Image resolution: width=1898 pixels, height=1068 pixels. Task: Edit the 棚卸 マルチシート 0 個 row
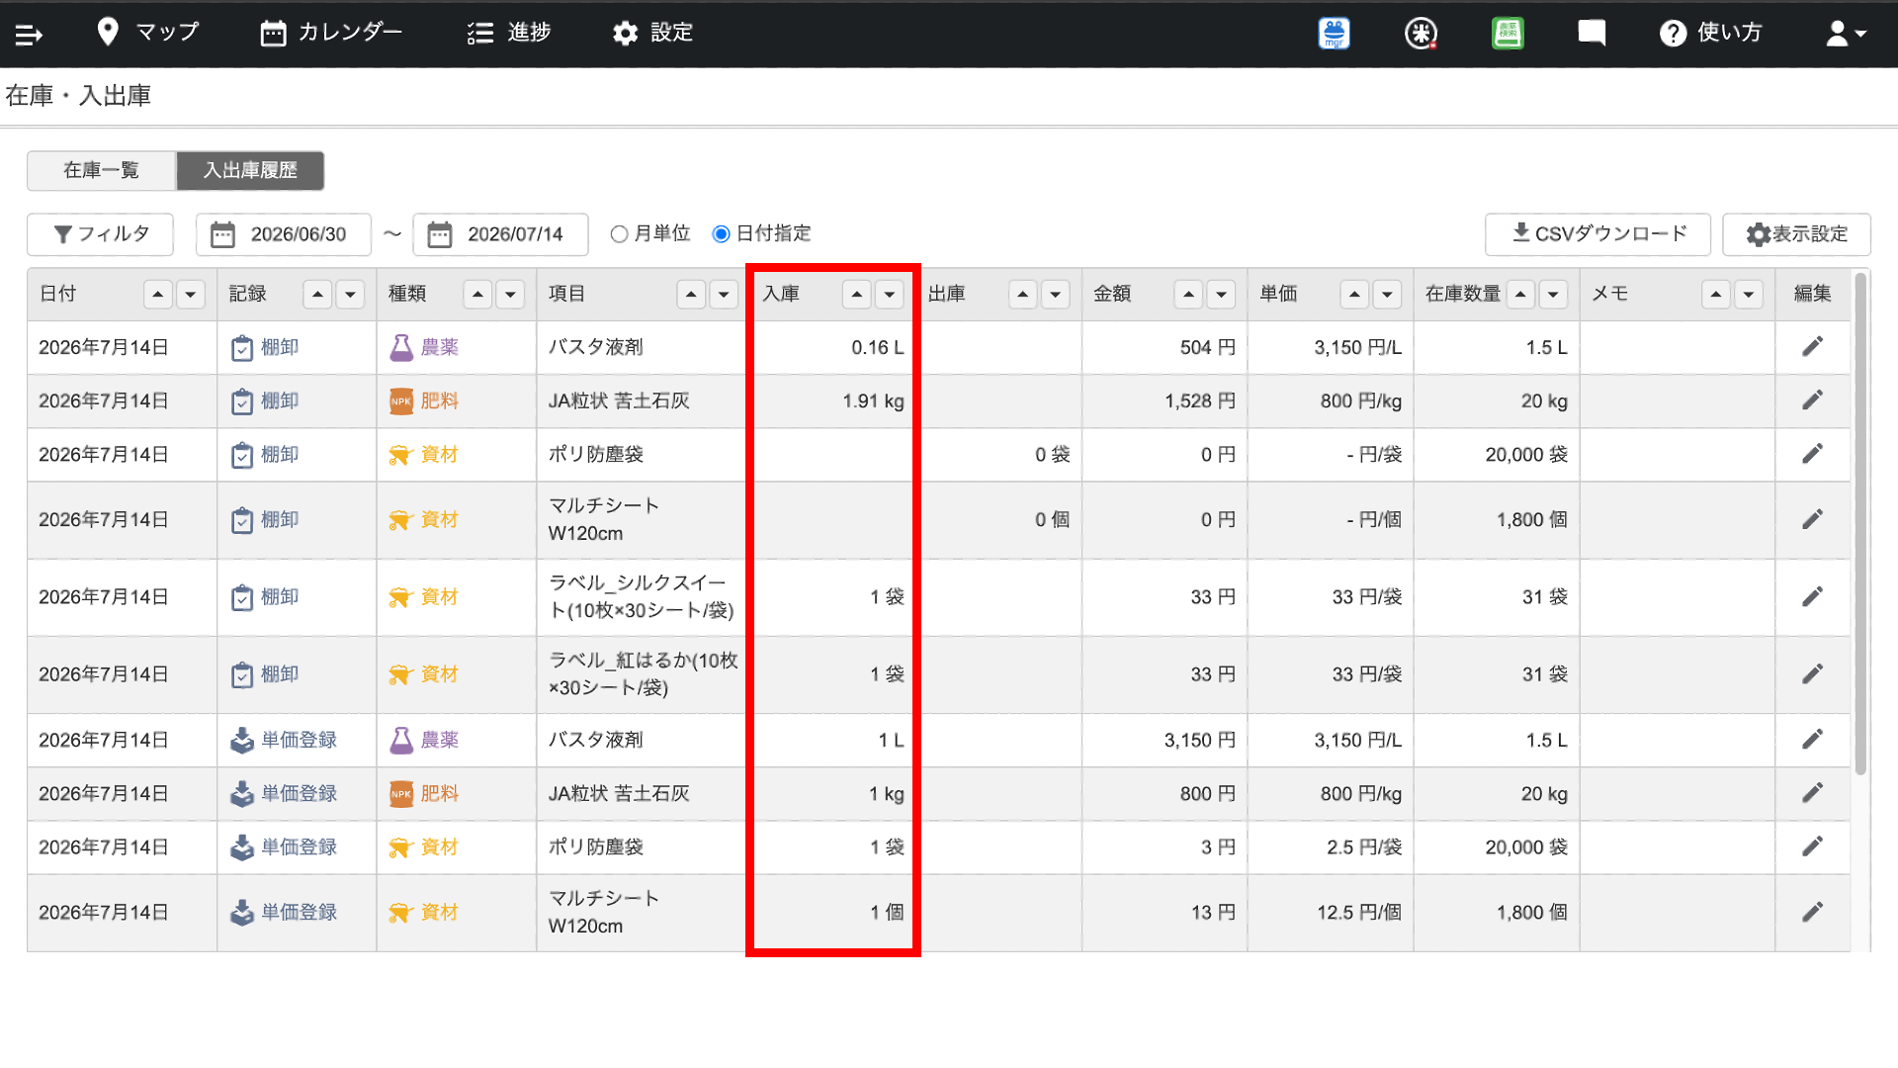pos(1812,519)
